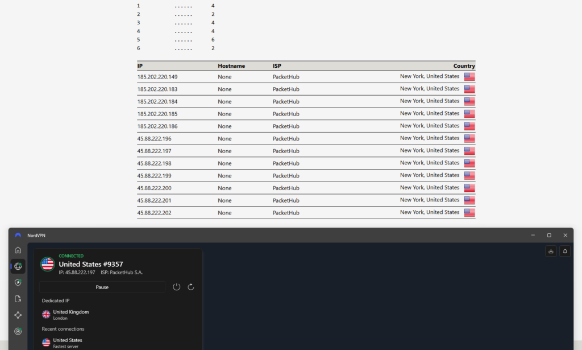
Task: Select the IP address 185.202.220.184
Action: pos(157,101)
